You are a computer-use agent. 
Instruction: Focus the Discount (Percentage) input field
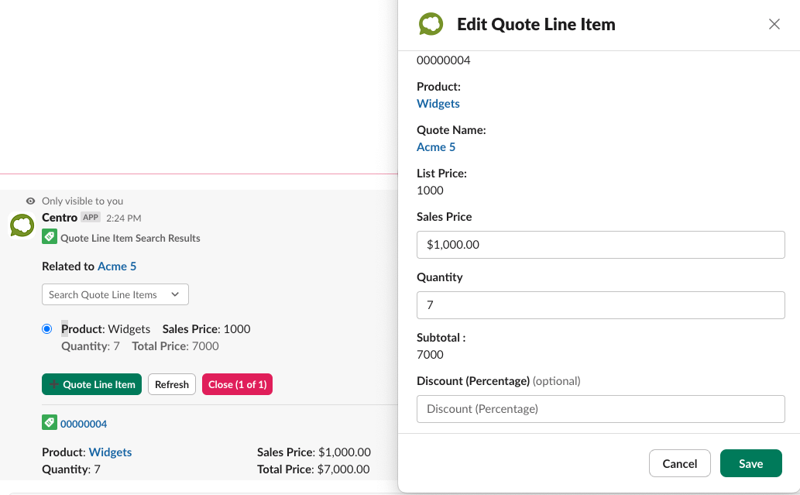(x=600, y=409)
